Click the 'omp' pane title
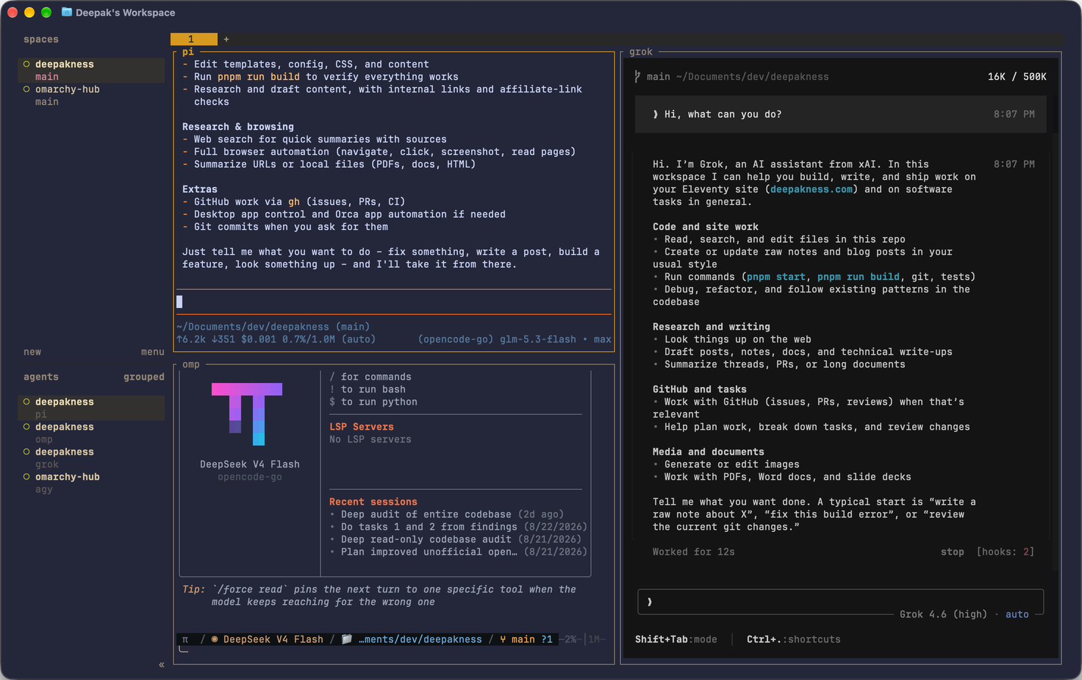Image resolution: width=1082 pixels, height=680 pixels. pos(191,364)
